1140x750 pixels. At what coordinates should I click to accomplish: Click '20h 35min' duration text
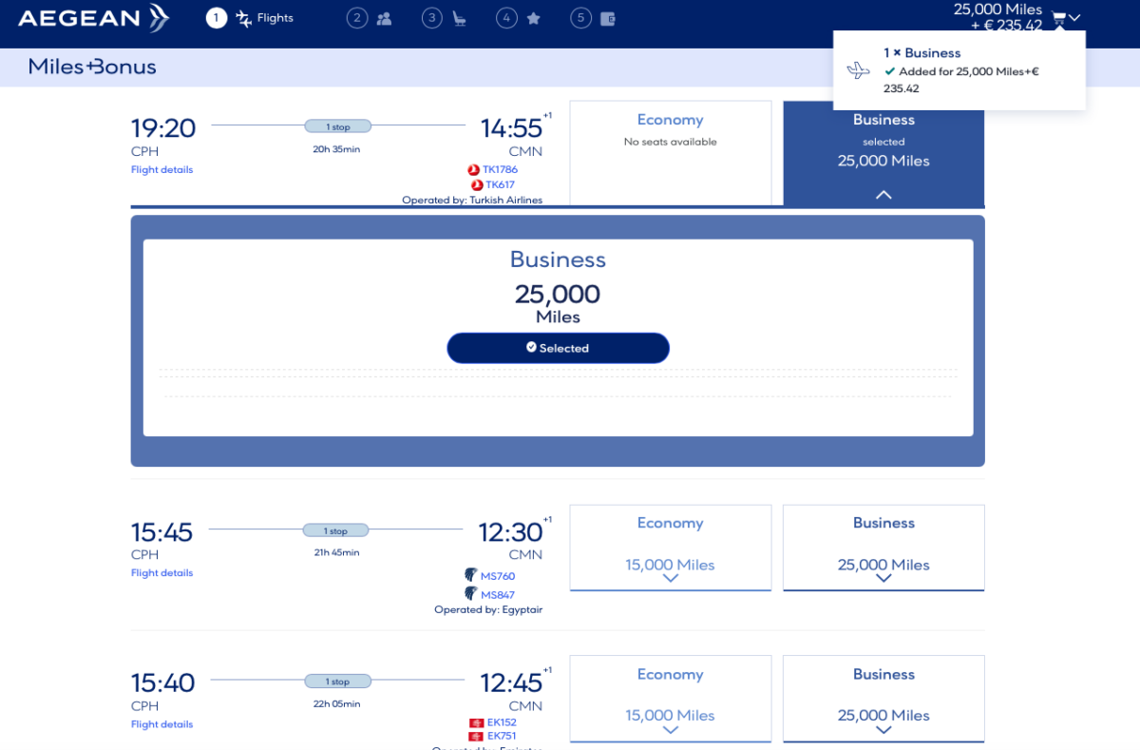(336, 149)
